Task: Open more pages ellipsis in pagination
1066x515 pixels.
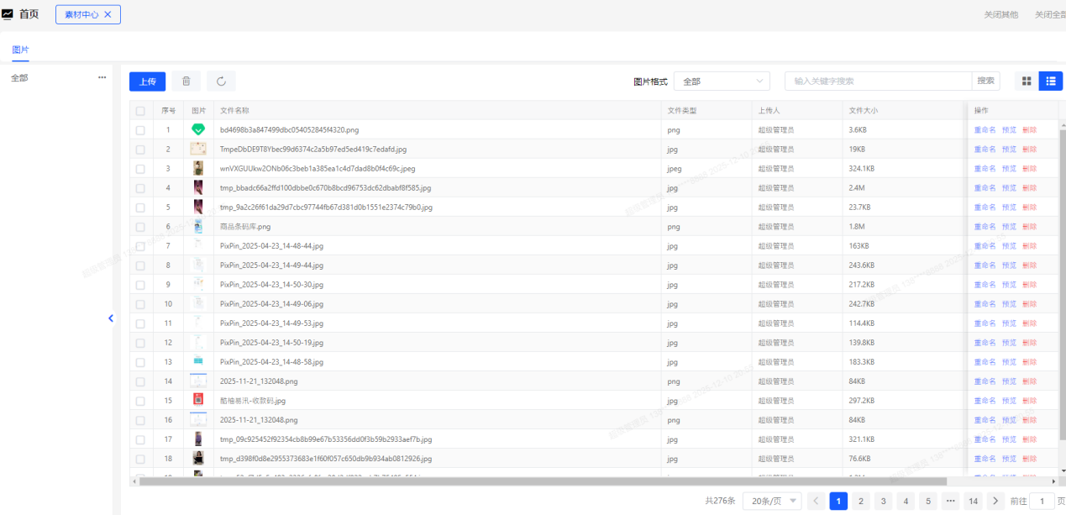Action: 950,501
